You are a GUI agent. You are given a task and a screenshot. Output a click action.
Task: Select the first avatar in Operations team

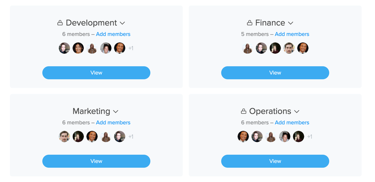(243, 137)
